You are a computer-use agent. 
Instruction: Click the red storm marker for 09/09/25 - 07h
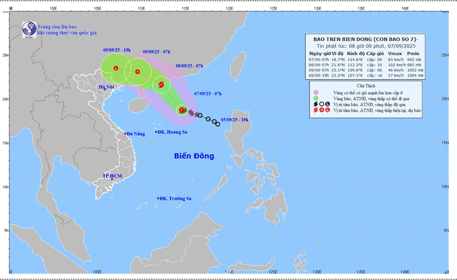click(138, 72)
